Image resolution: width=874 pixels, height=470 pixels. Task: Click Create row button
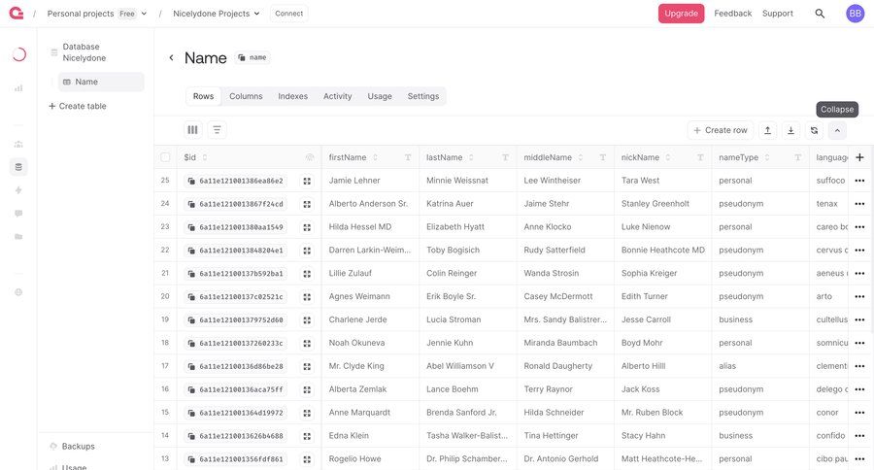point(721,130)
